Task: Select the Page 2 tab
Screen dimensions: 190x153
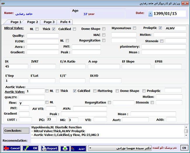Action: [x=32, y=22]
